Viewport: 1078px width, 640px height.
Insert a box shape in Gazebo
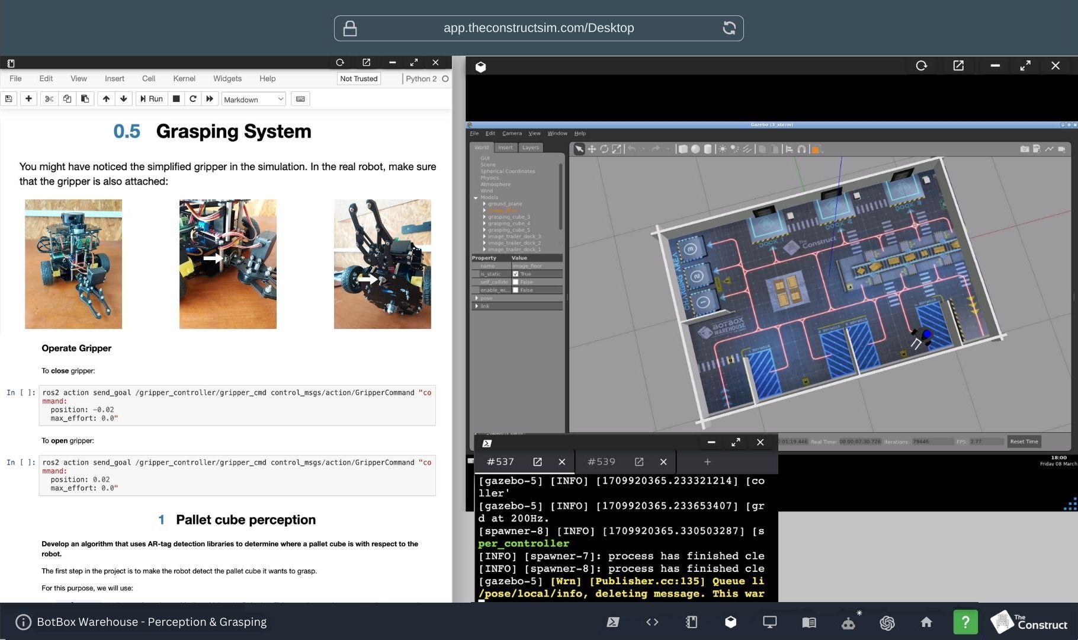click(683, 149)
